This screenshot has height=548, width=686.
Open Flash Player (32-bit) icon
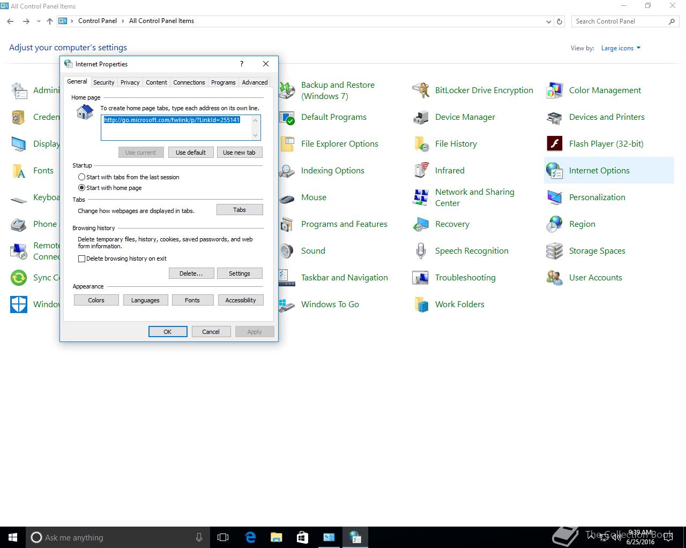555,144
